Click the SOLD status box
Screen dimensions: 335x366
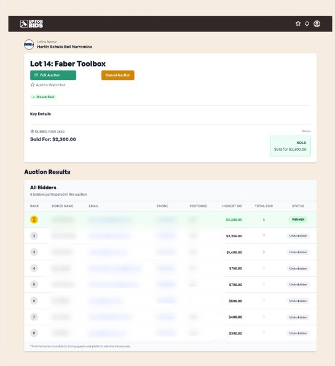pos(290,146)
